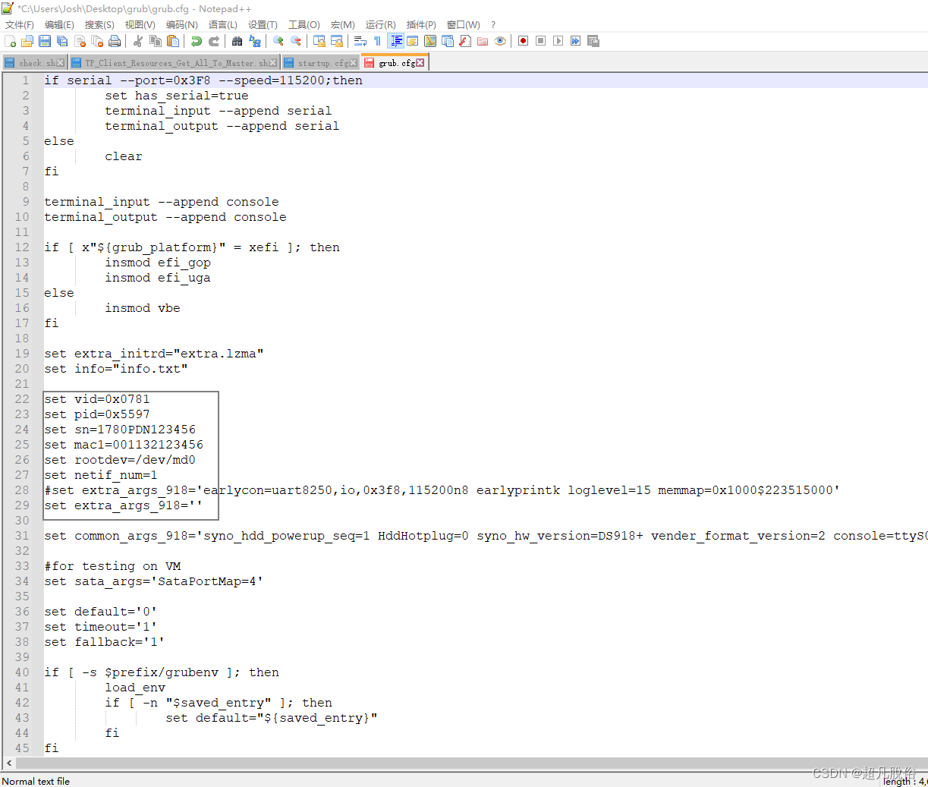Open the Document Map panel icon

click(x=430, y=41)
